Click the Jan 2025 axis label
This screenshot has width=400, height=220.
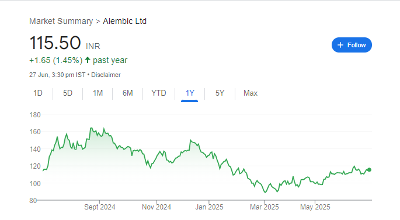click(x=209, y=207)
